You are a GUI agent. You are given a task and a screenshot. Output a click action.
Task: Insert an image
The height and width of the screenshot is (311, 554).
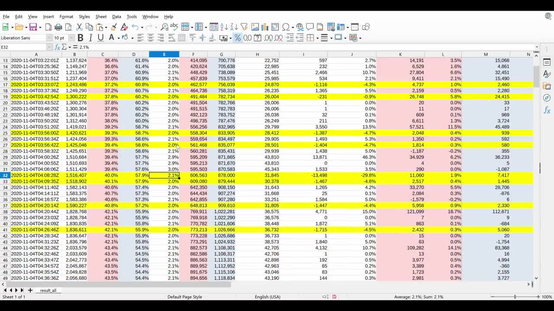(x=255, y=27)
